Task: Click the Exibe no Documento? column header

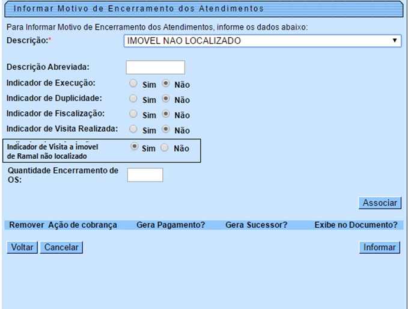Action: click(356, 225)
